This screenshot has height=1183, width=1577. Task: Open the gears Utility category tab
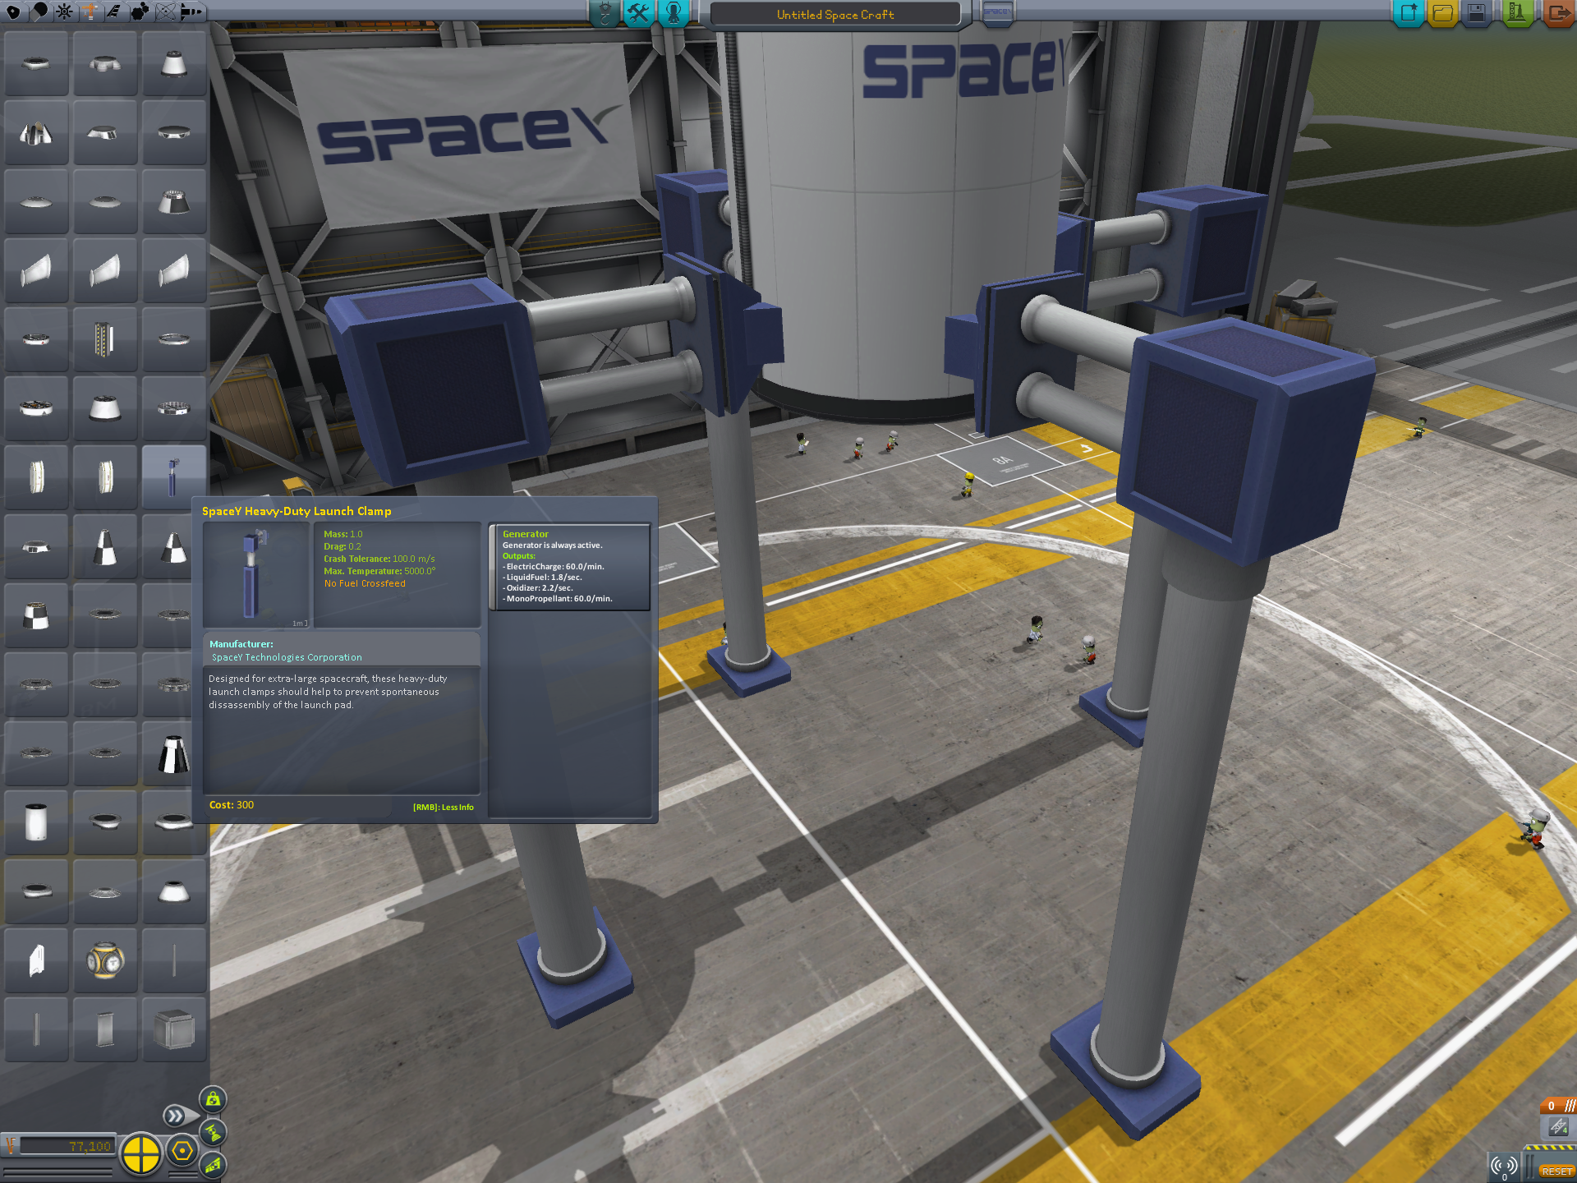[x=140, y=12]
